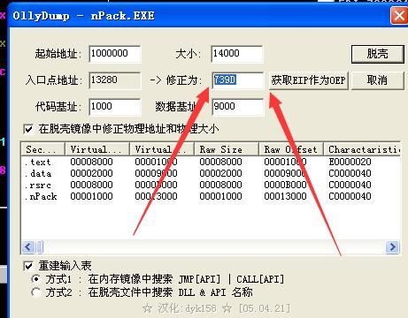Image resolution: width=408 pixels, height=318 pixels.
Task: Click the Characteristics column header
Action: [362, 149]
